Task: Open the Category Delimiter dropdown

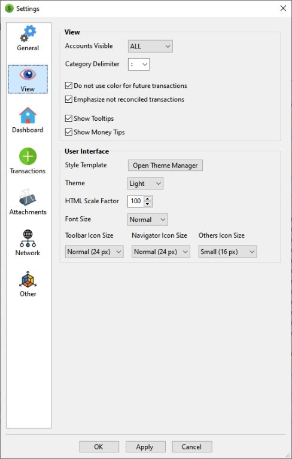Action: coord(139,65)
